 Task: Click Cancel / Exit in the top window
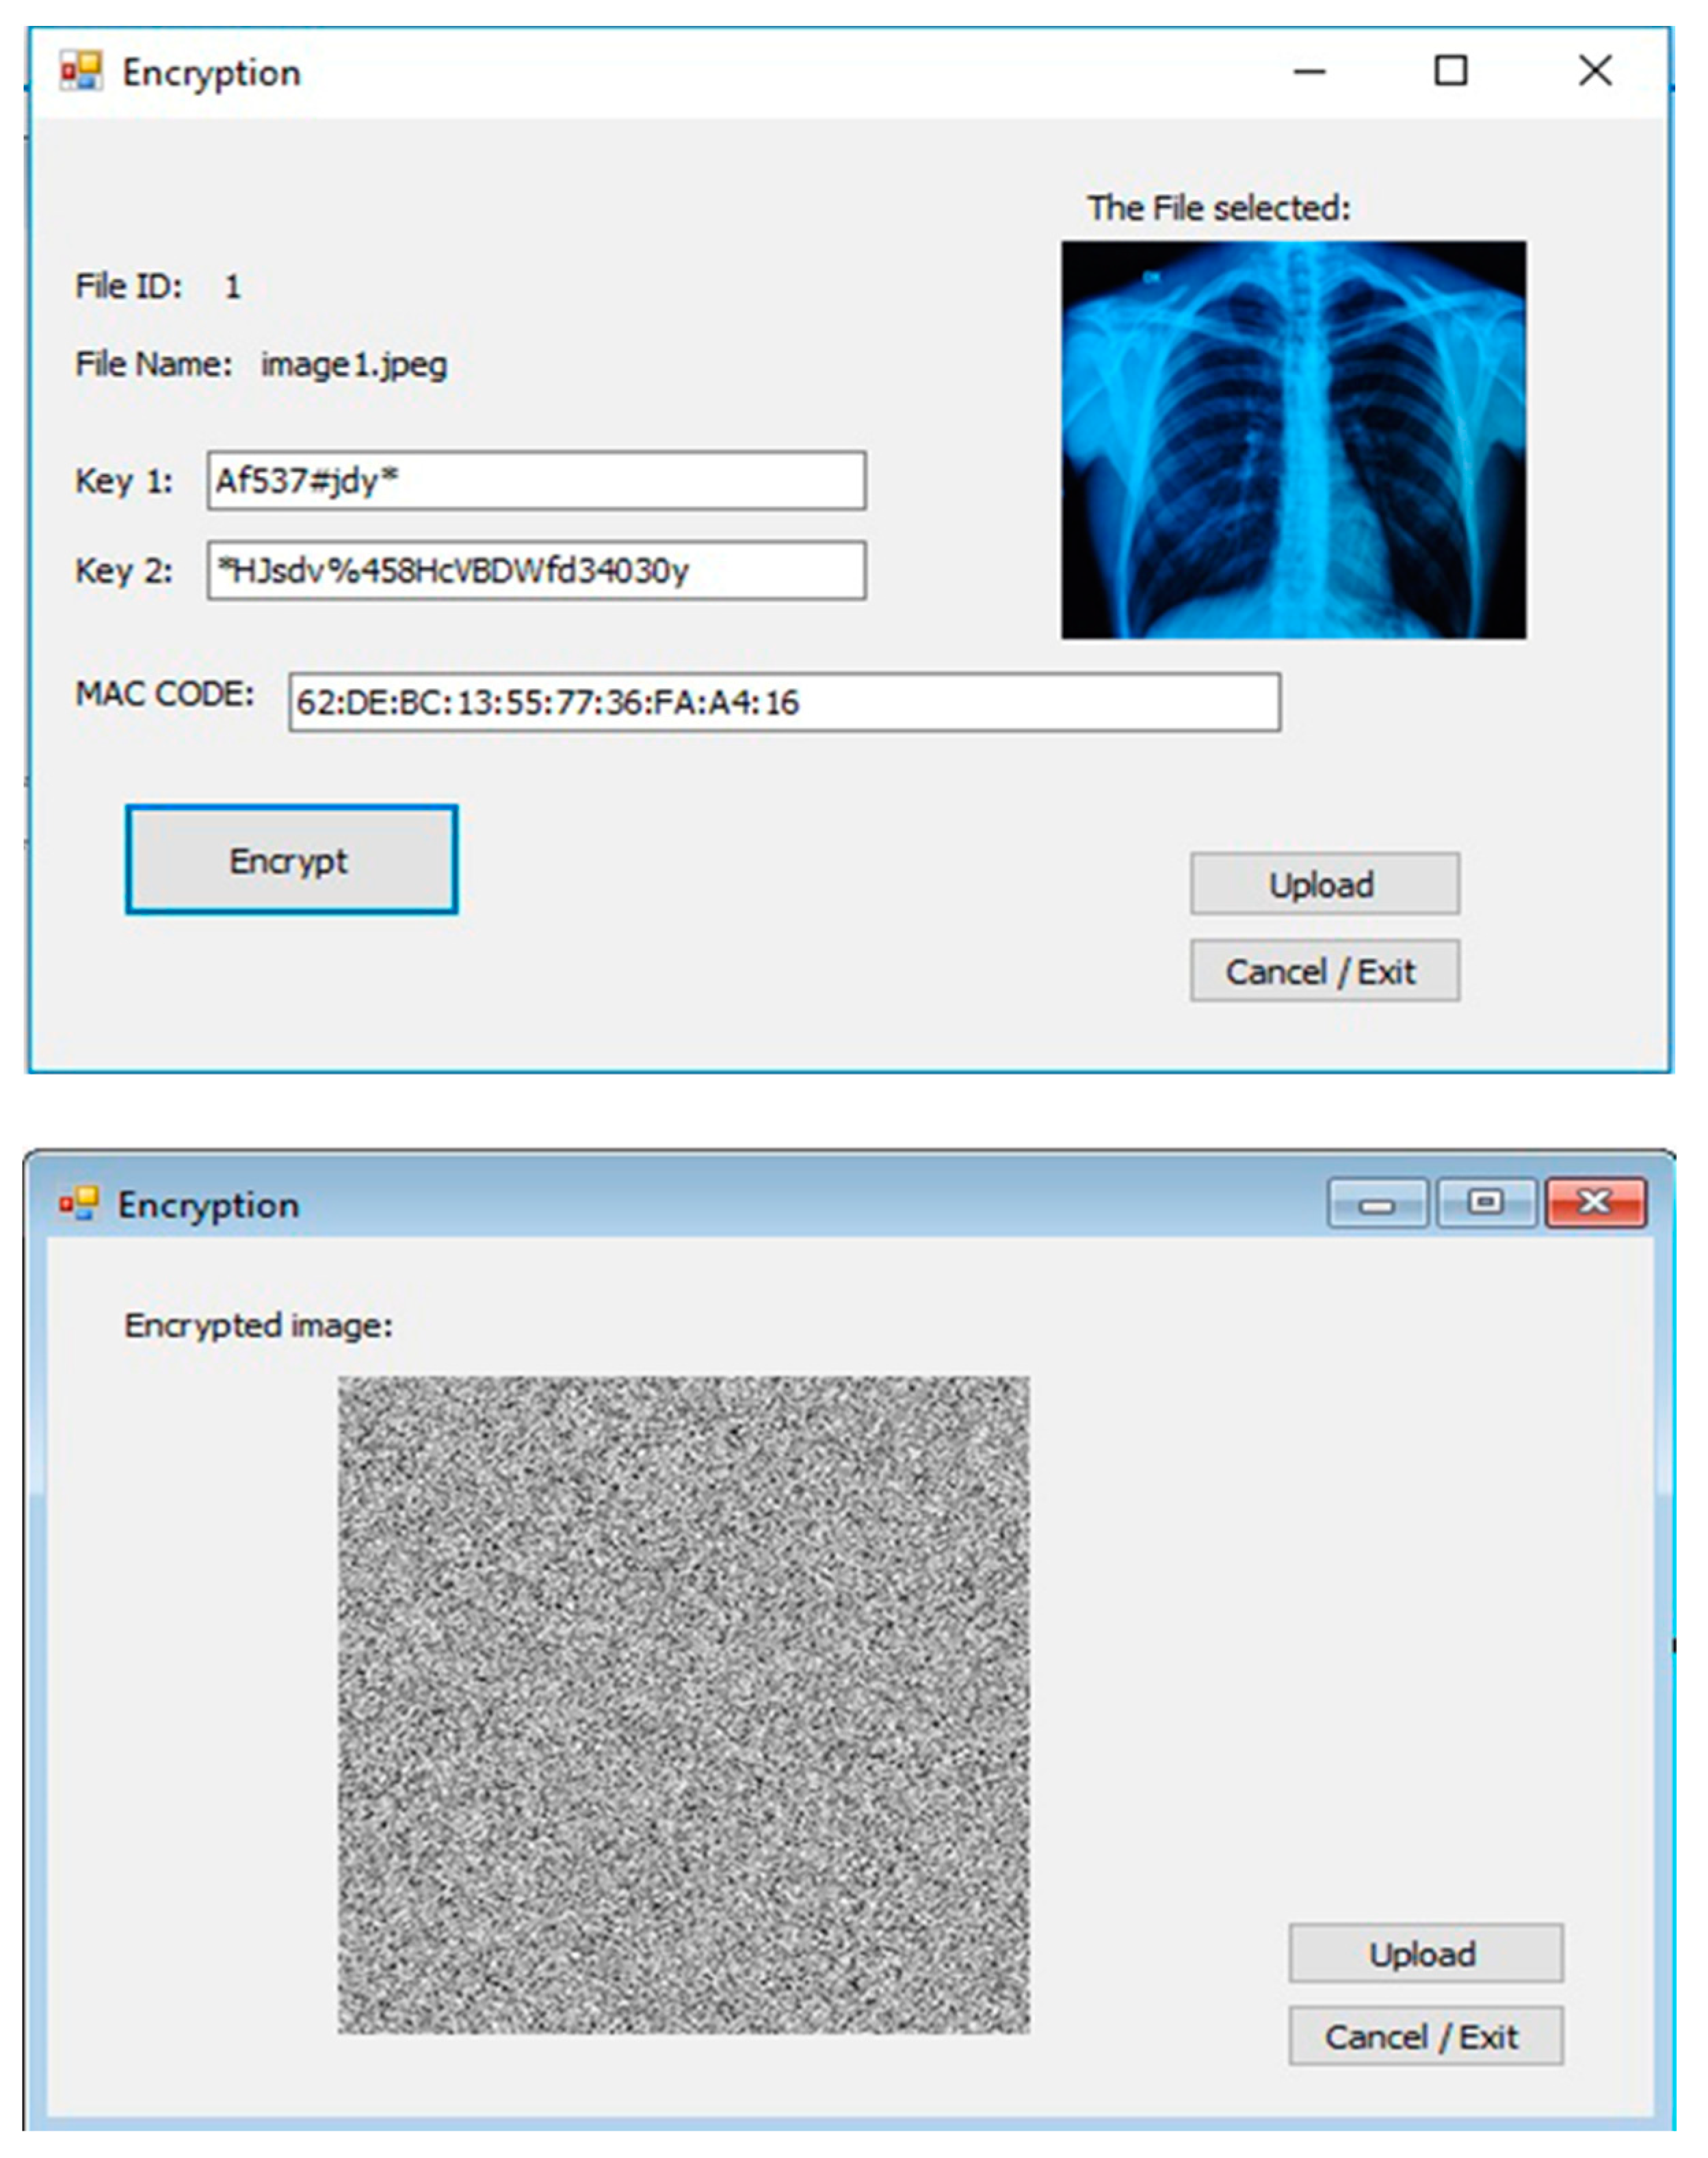tap(1324, 970)
